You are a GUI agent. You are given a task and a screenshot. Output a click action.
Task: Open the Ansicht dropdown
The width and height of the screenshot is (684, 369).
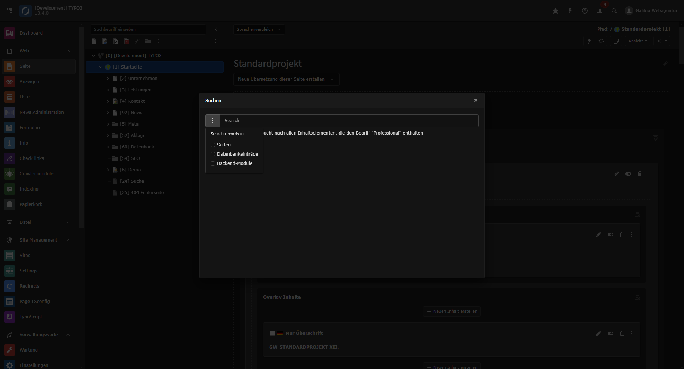coord(637,41)
